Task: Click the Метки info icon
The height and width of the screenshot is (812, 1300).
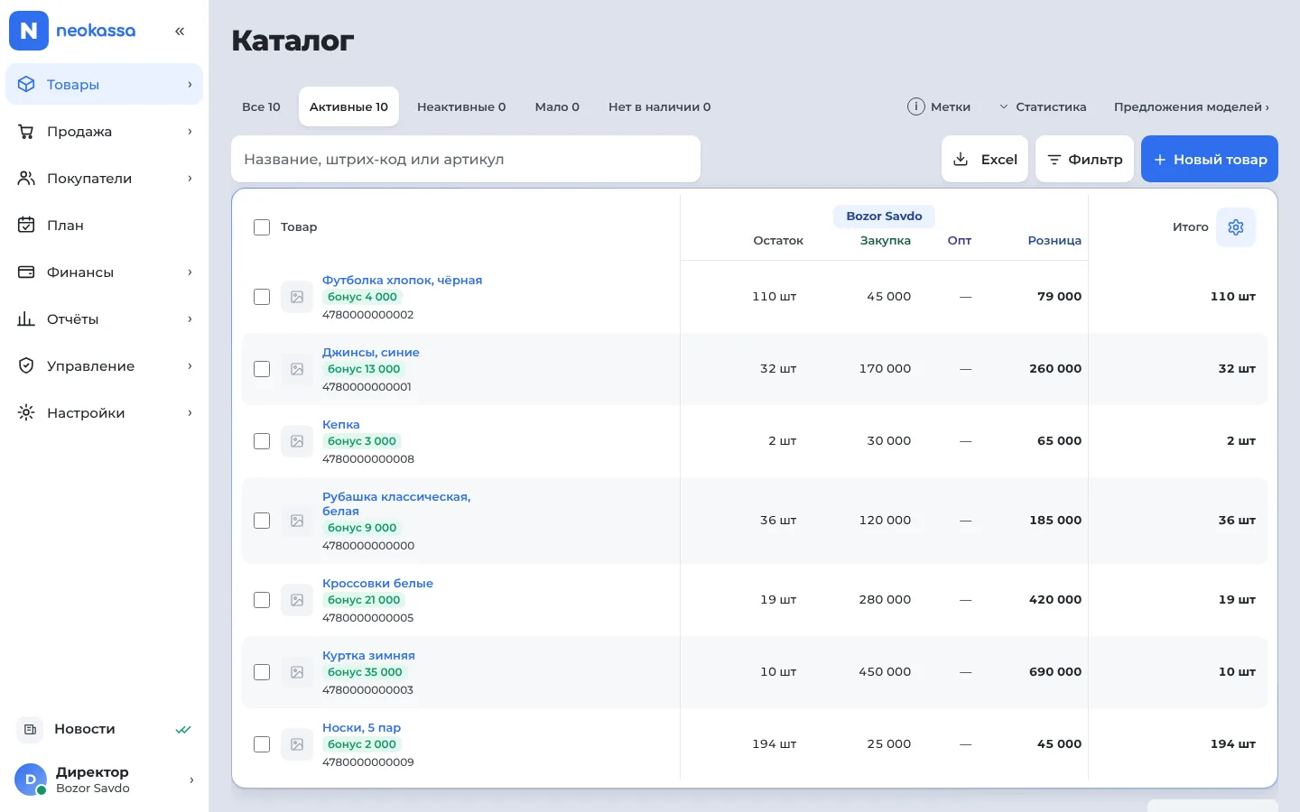Action: click(x=915, y=106)
